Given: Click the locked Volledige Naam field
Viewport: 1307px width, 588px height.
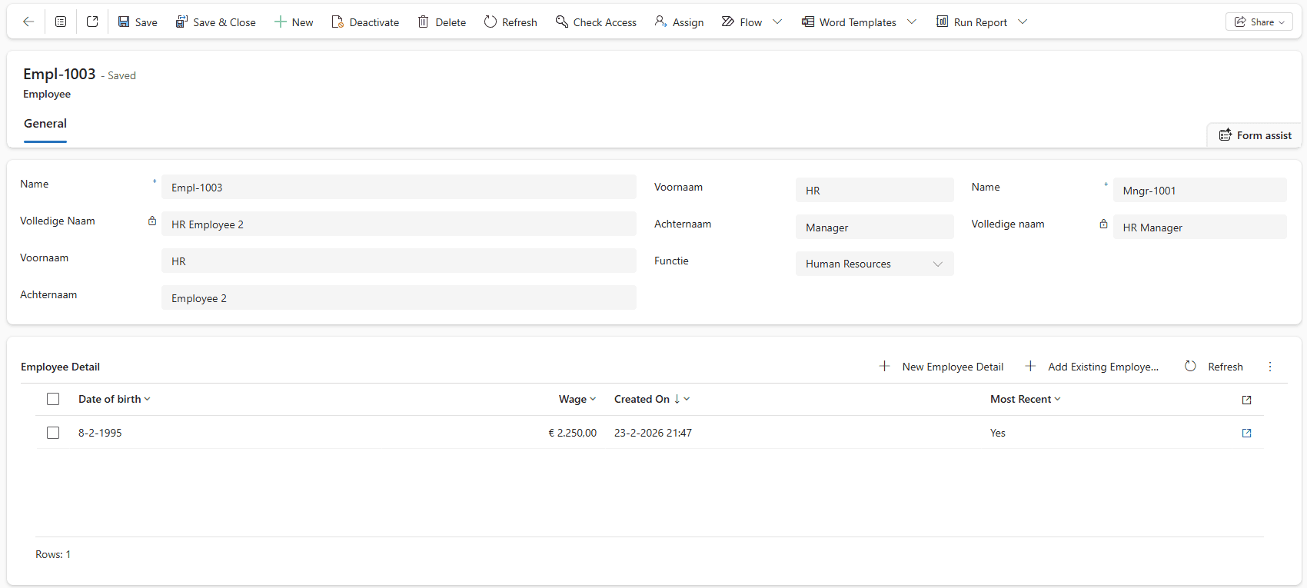Looking at the screenshot, I should pos(398,224).
